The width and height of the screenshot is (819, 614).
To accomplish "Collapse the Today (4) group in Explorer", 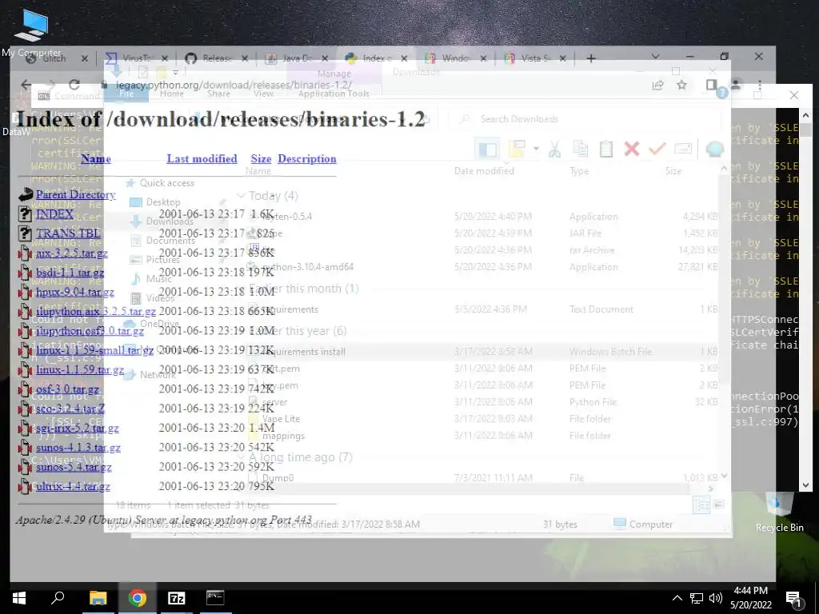I will (242, 196).
